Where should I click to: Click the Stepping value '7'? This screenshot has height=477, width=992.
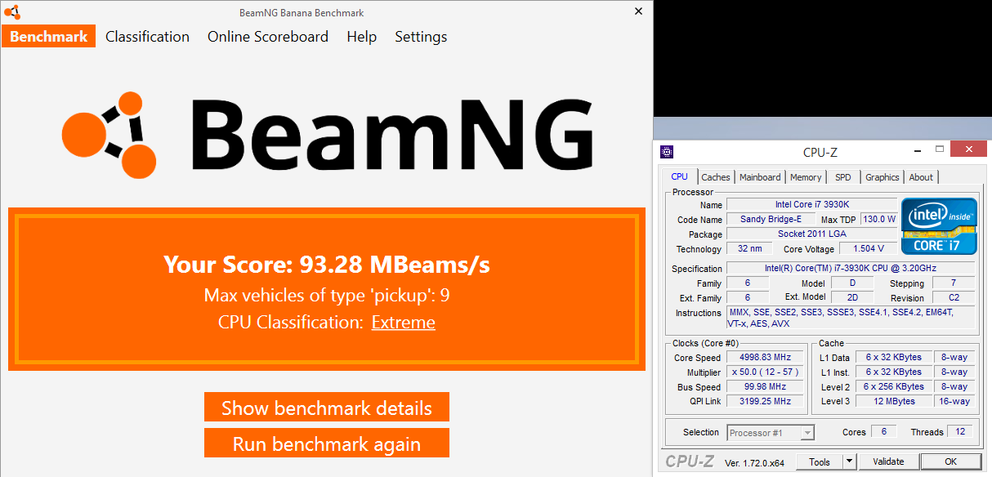tap(953, 283)
